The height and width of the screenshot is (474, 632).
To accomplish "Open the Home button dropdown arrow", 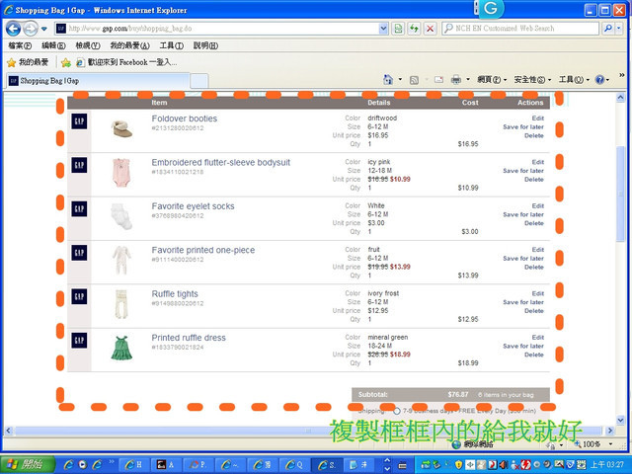I will (x=400, y=80).
